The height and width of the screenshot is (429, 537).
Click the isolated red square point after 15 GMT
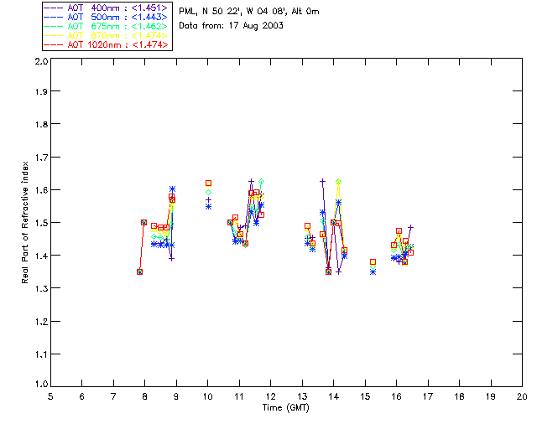tap(373, 262)
